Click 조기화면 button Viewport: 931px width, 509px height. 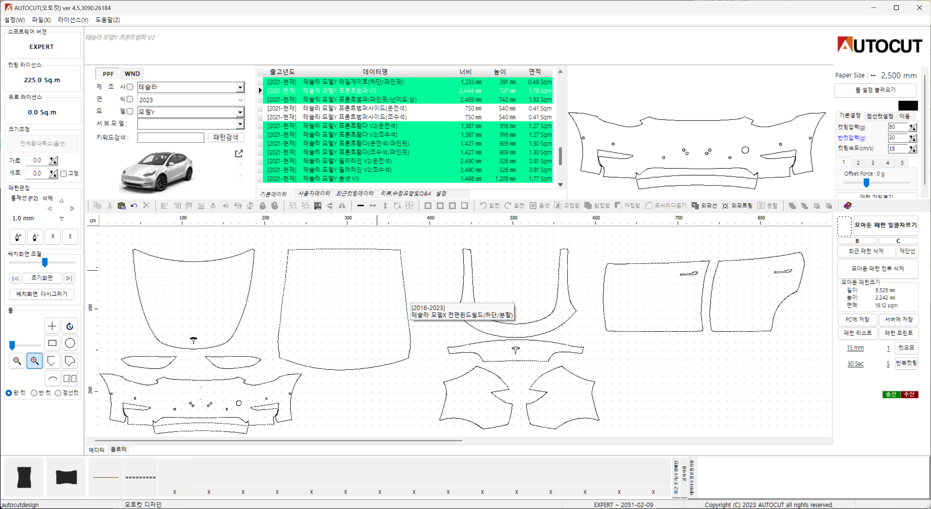[42, 278]
